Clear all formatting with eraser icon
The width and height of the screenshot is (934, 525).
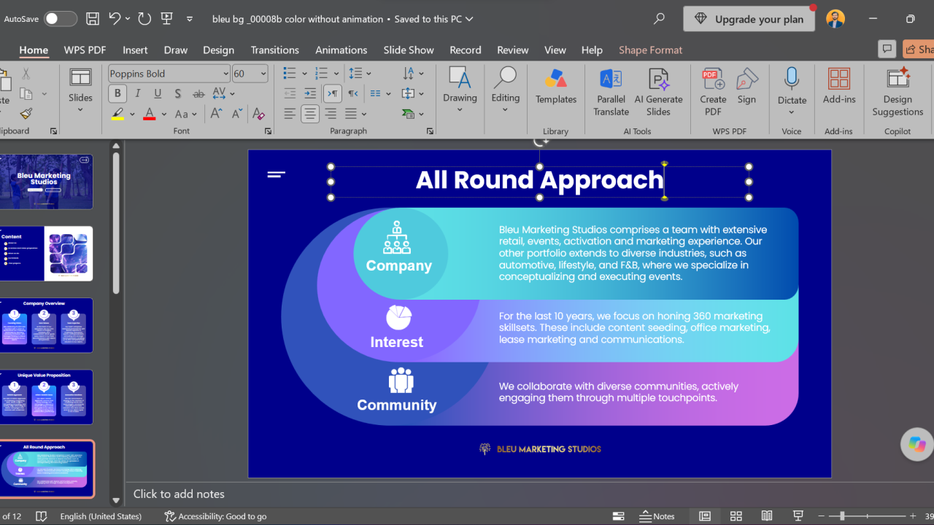tap(258, 114)
